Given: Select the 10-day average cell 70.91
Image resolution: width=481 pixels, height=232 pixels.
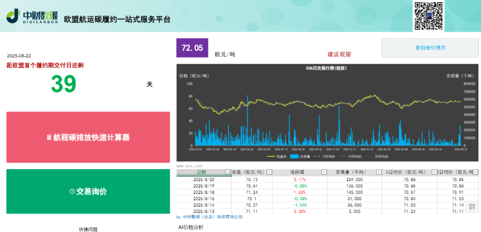Looking at the screenshot, I should click(458, 192).
